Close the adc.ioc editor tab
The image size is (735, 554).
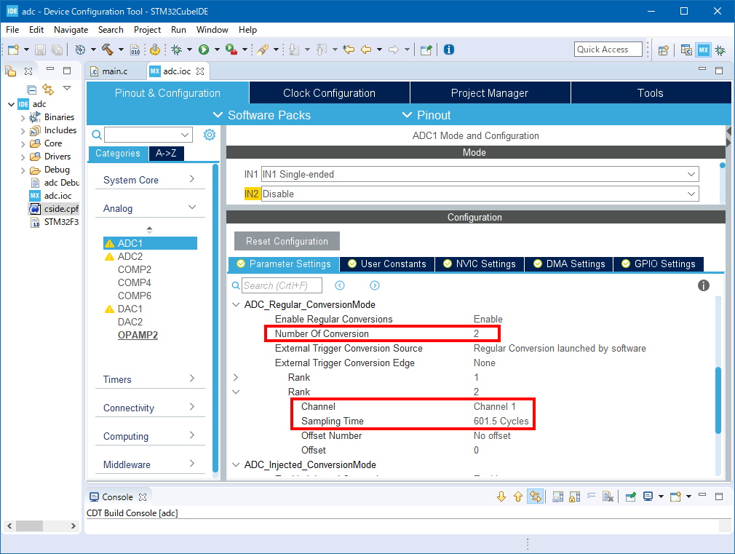coord(200,71)
